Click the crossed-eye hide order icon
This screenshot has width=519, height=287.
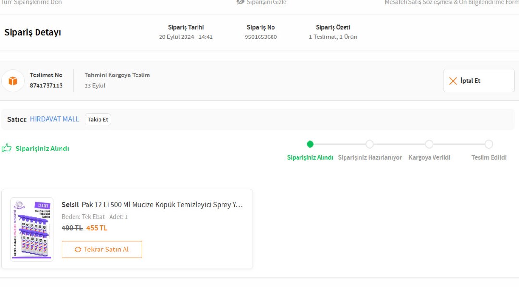241,2
